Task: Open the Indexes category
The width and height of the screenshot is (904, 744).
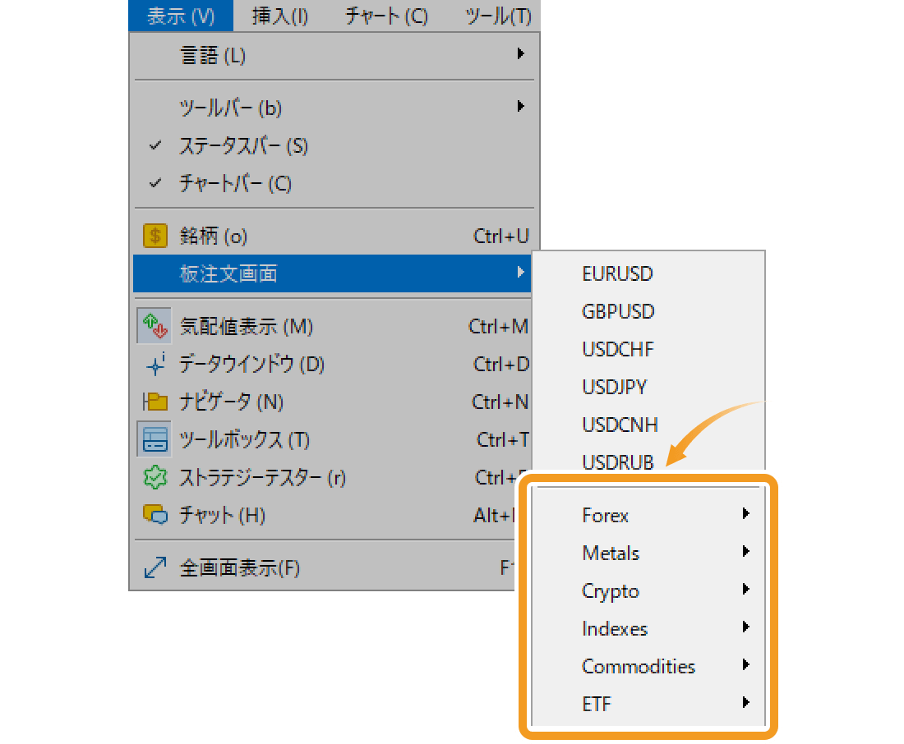Action: 648,628
